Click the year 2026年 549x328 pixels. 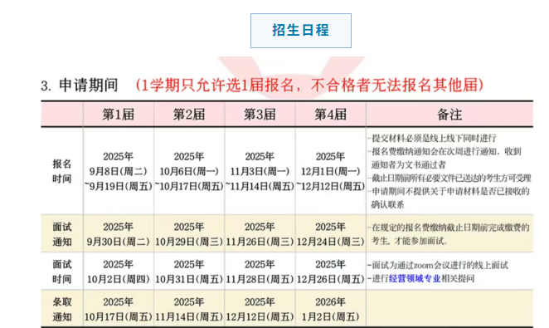point(331,301)
